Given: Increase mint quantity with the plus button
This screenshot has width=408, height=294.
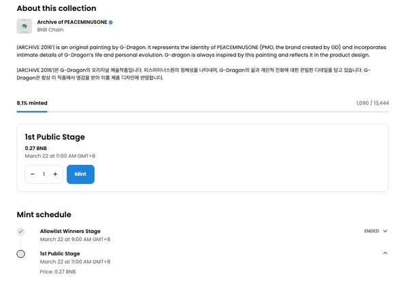Looking at the screenshot, I should [x=55, y=174].
